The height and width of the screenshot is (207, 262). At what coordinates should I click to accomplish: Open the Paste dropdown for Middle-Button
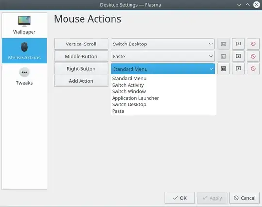163,56
